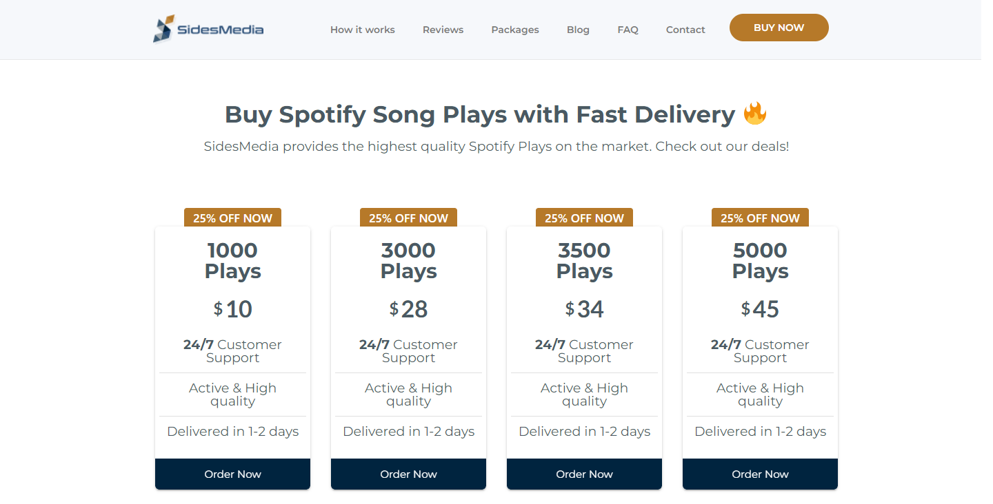This screenshot has width=993, height=504.
Task: Navigate to the Packages menu item
Action: (514, 30)
